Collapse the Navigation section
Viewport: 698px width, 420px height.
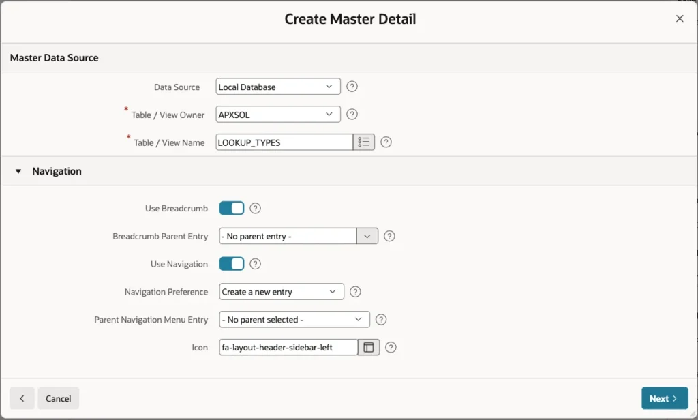[18, 171]
